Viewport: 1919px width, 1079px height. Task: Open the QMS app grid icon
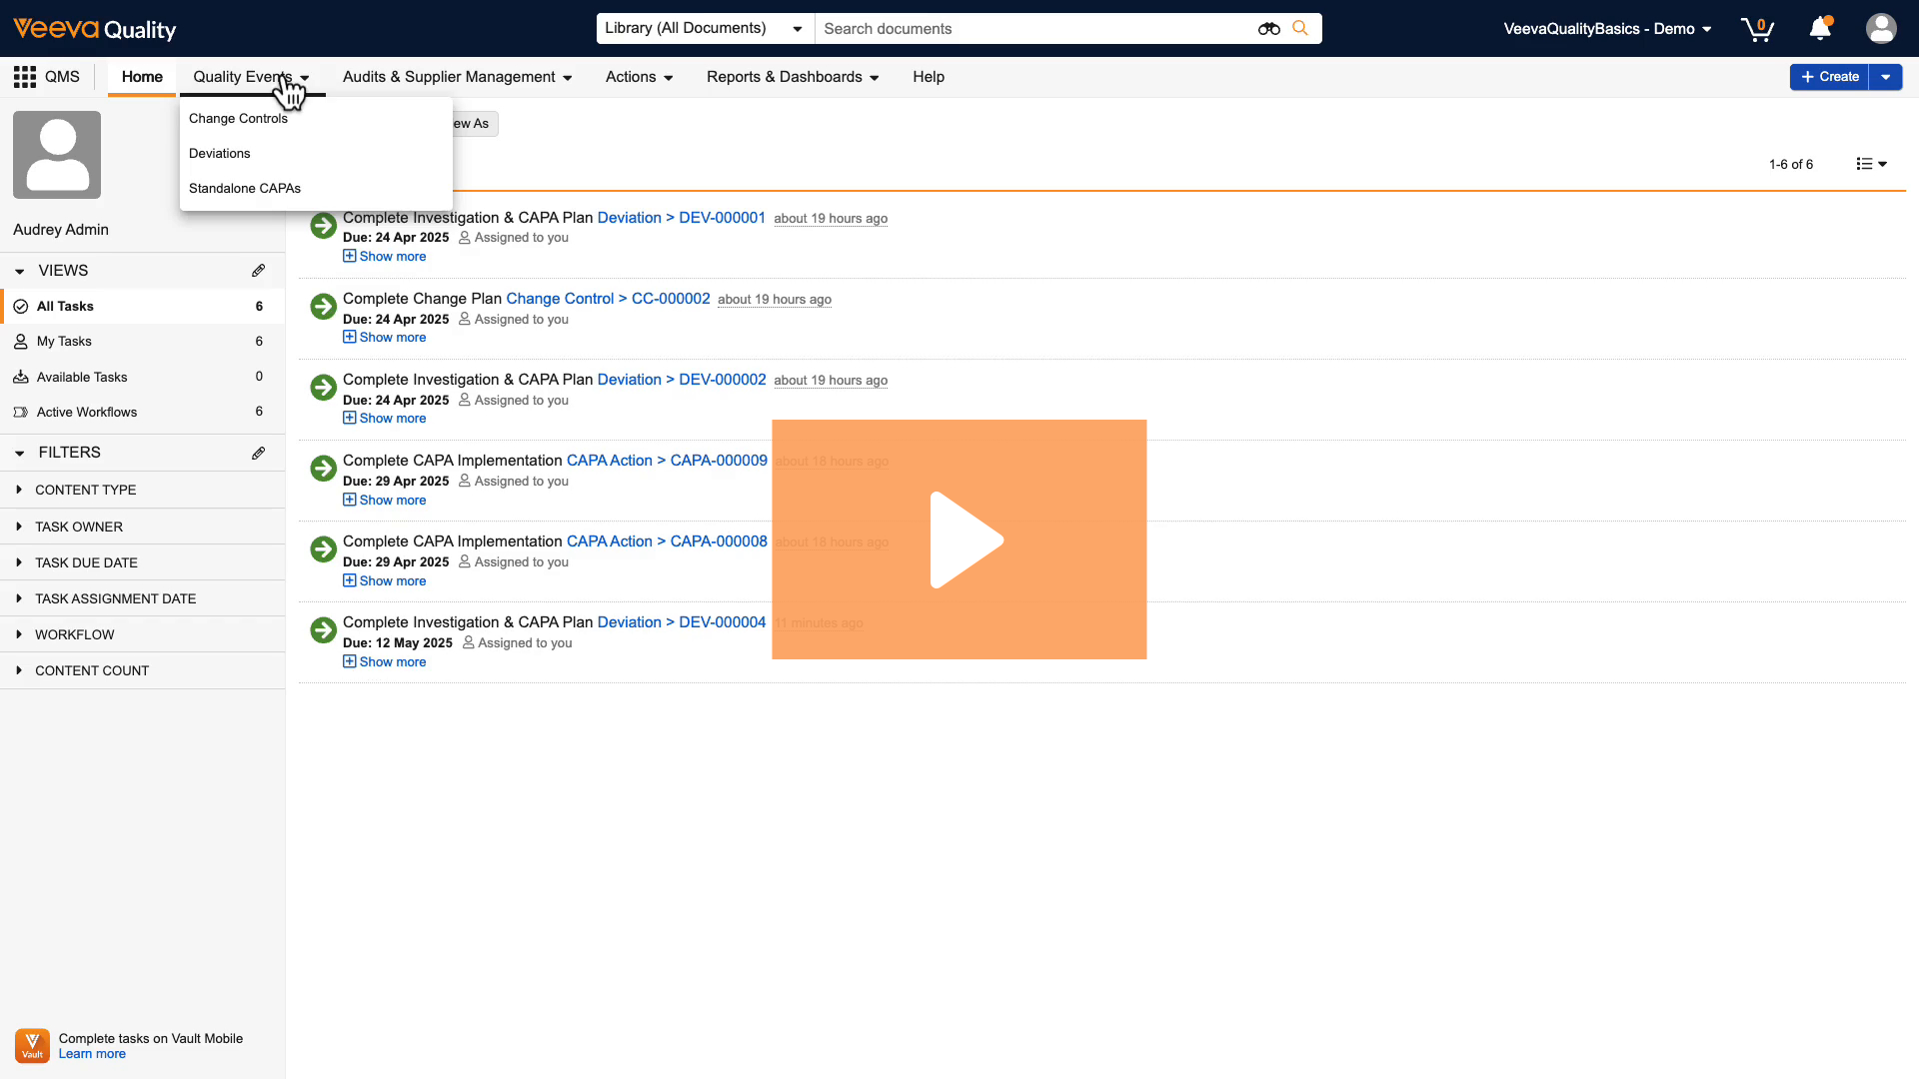[25, 77]
